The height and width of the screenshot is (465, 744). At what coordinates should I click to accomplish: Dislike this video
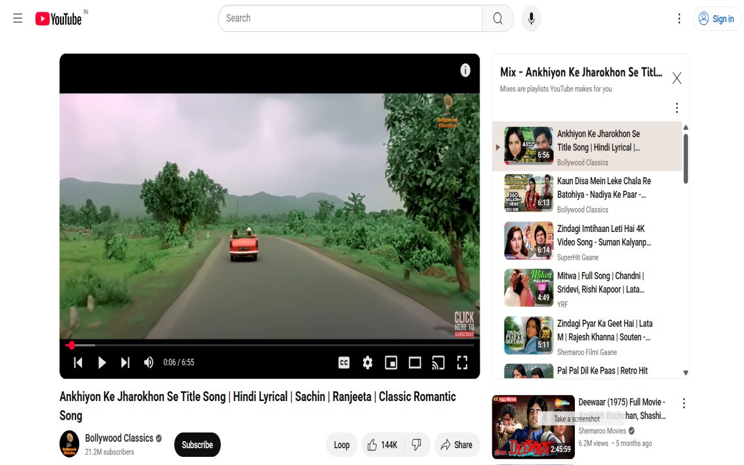click(417, 445)
